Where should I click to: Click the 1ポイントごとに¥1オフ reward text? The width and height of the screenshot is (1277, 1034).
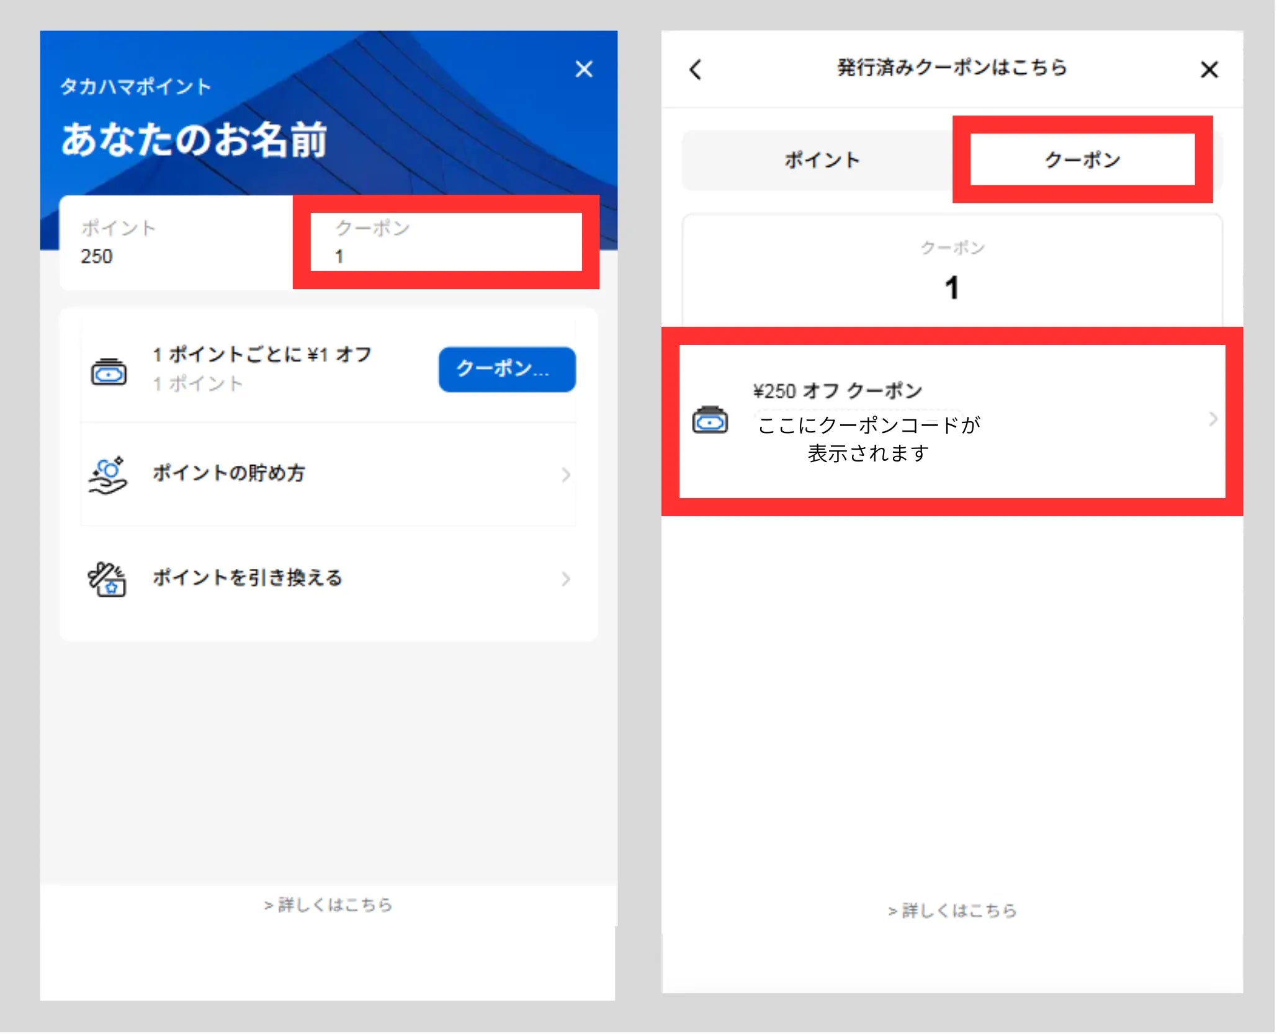[262, 355]
